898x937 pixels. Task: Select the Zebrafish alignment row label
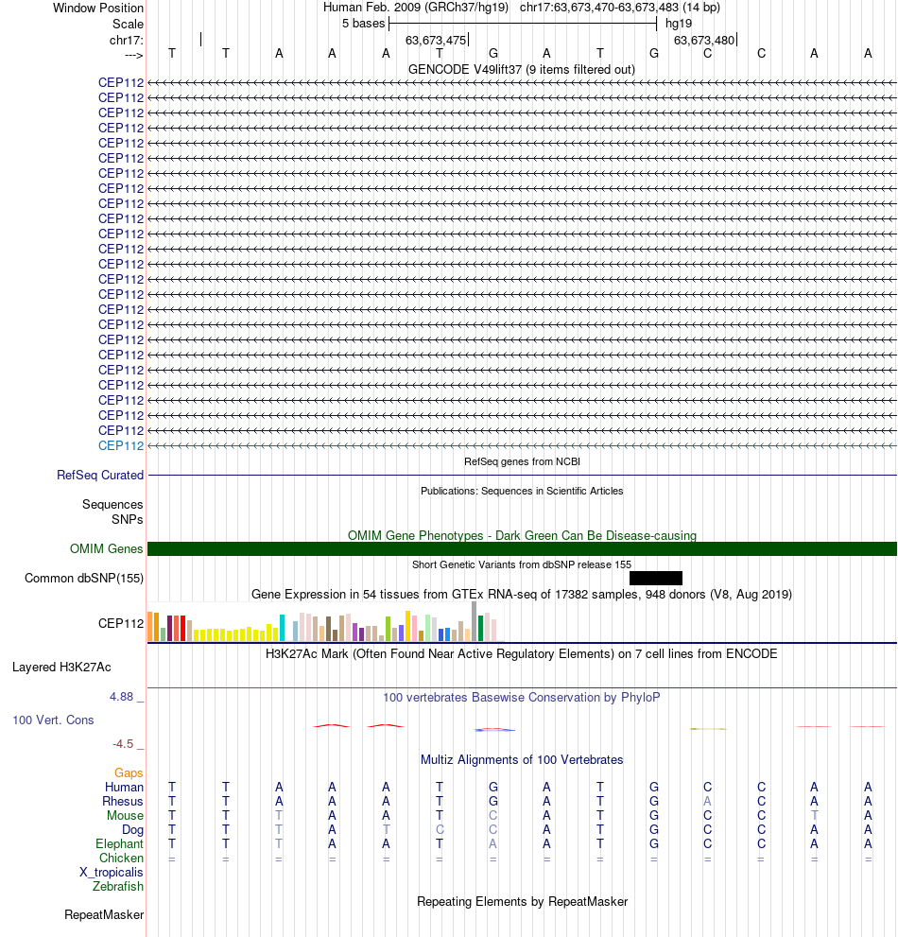[118, 886]
